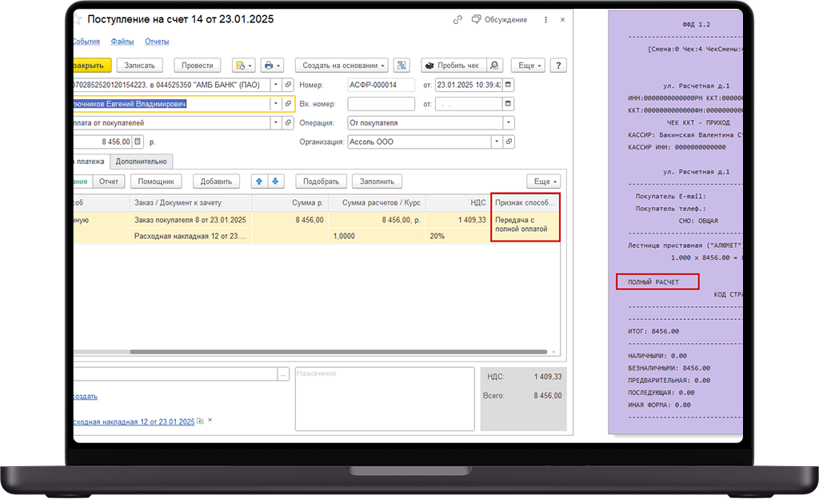Screen dimensions: 819x499
Task: Move row up with blue arrow
Action: pos(259,182)
